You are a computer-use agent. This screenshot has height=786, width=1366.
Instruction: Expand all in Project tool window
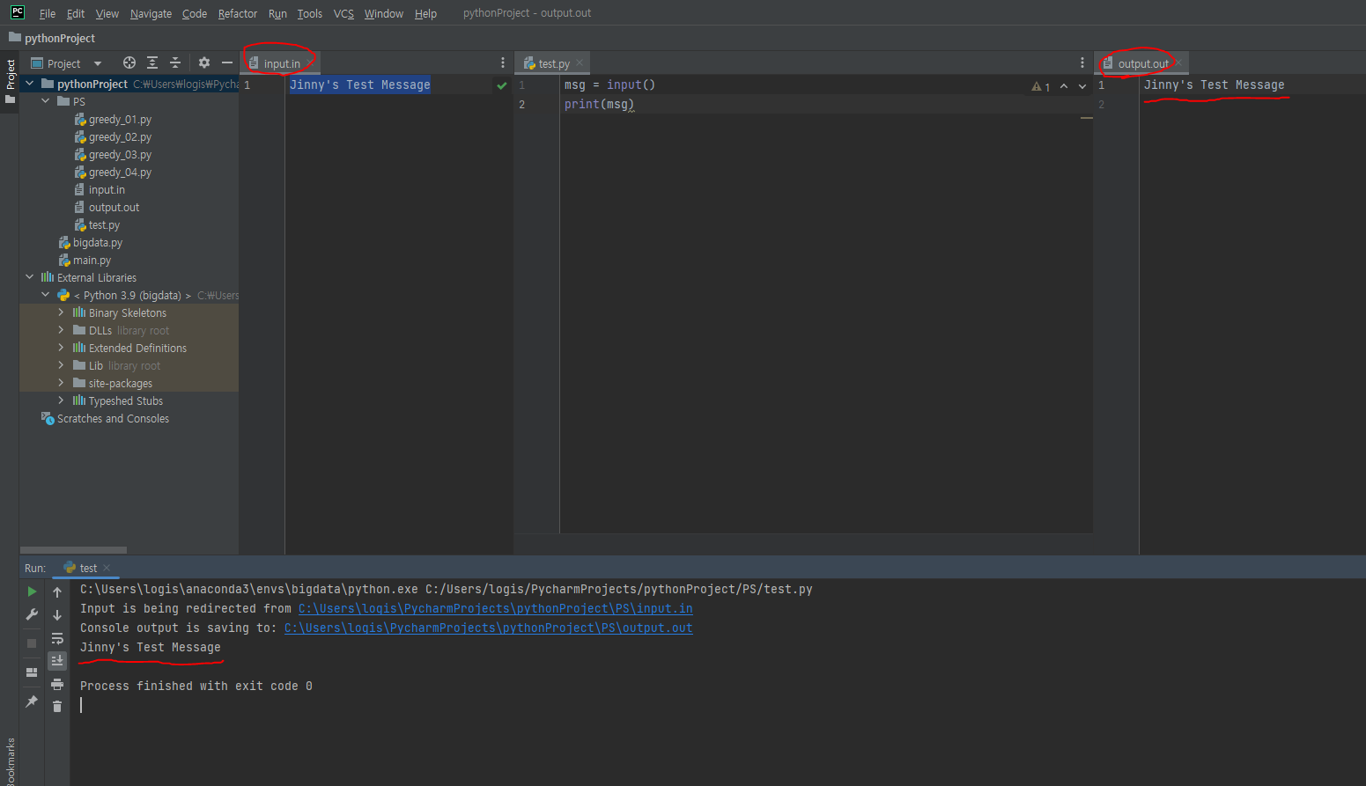[152, 62]
